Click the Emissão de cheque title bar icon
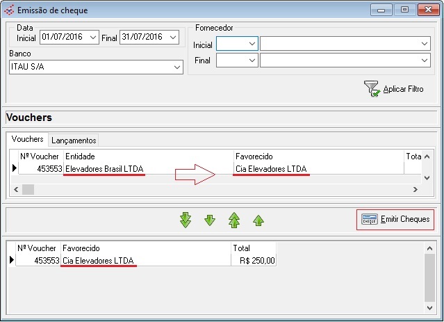Screen dimensions: 444x322 click(x=8, y=10)
